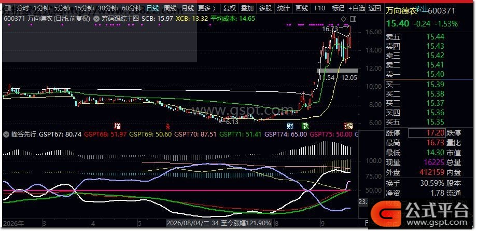Click the 榜 ranking marker icon

tap(349, 126)
